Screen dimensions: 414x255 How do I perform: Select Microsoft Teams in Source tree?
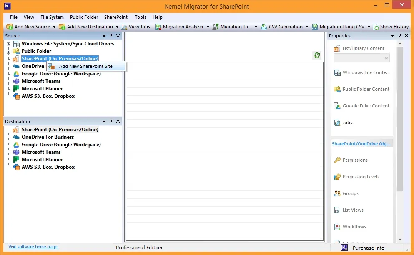[41, 81]
